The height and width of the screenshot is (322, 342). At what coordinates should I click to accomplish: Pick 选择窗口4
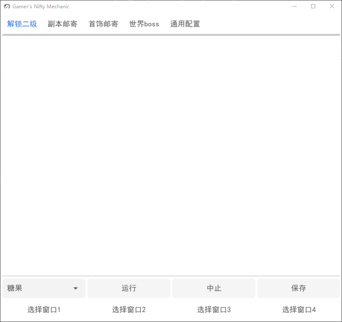[299, 310]
